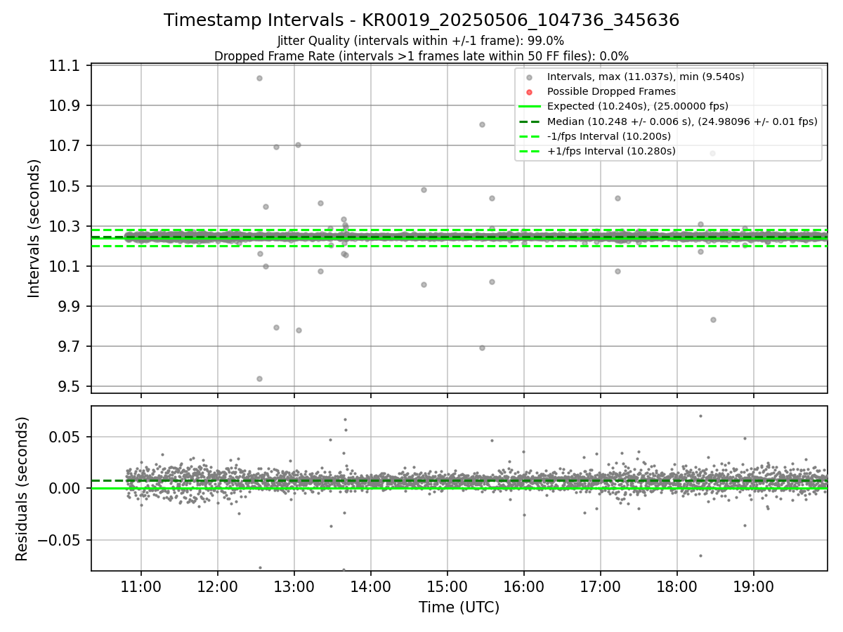Image resolution: width=843 pixels, height=632 pixels.
Task: Click the red marker beside Possible Dropped Frames
Action: (530, 92)
